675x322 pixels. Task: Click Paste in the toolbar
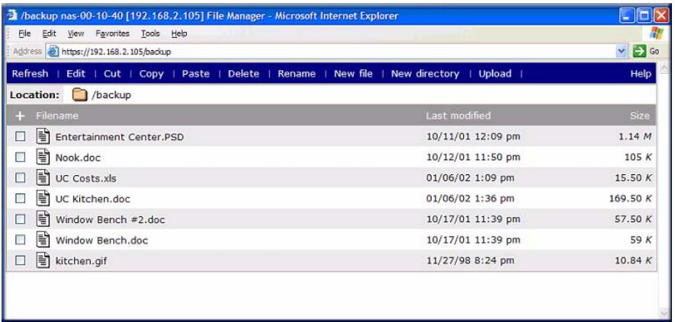point(196,74)
